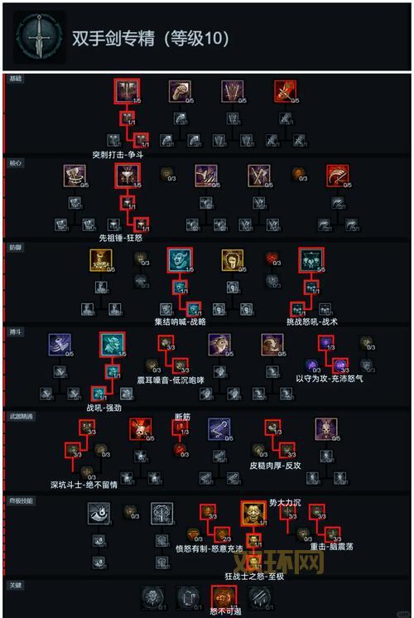Select the 先祖锤 core skill icon
Image resolution: width=414 pixels, height=618 pixels.
(x=128, y=176)
